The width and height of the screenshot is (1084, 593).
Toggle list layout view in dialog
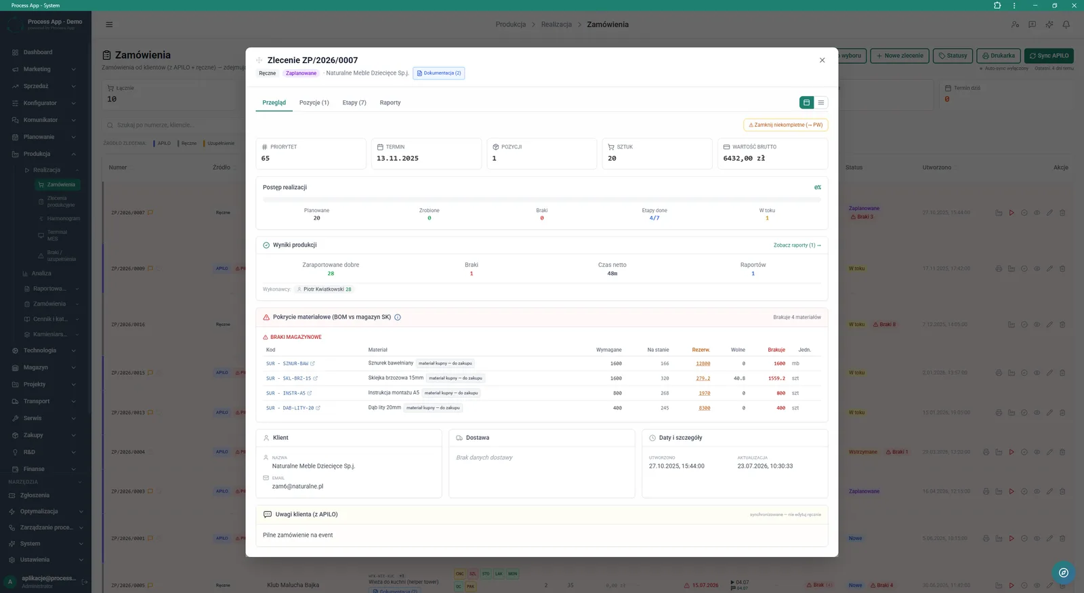pos(821,102)
